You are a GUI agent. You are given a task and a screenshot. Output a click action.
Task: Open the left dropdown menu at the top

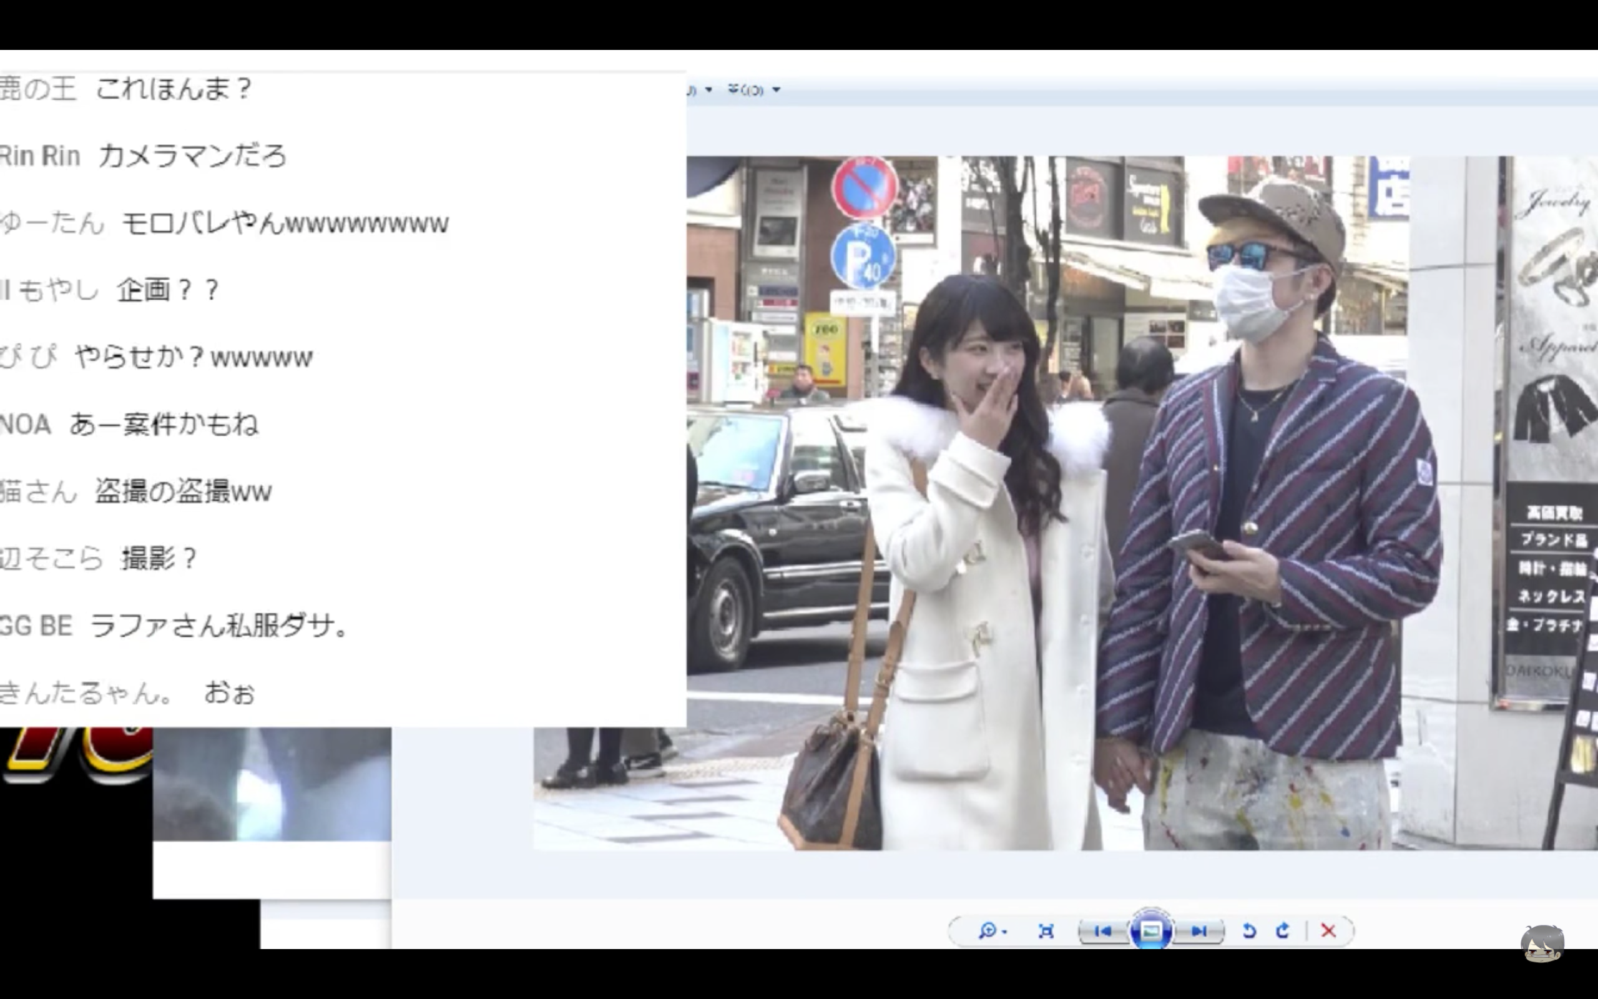(708, 89)
